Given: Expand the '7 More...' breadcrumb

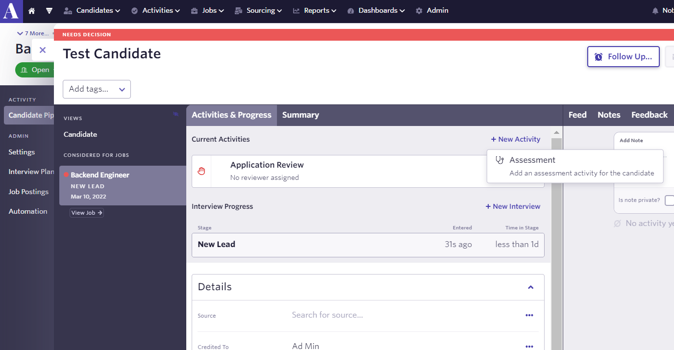Looking at the screenshot, I should 33,33.
